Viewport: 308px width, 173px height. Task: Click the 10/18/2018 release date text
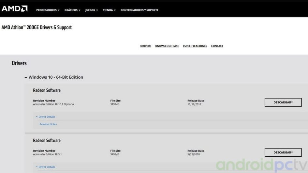194,104
